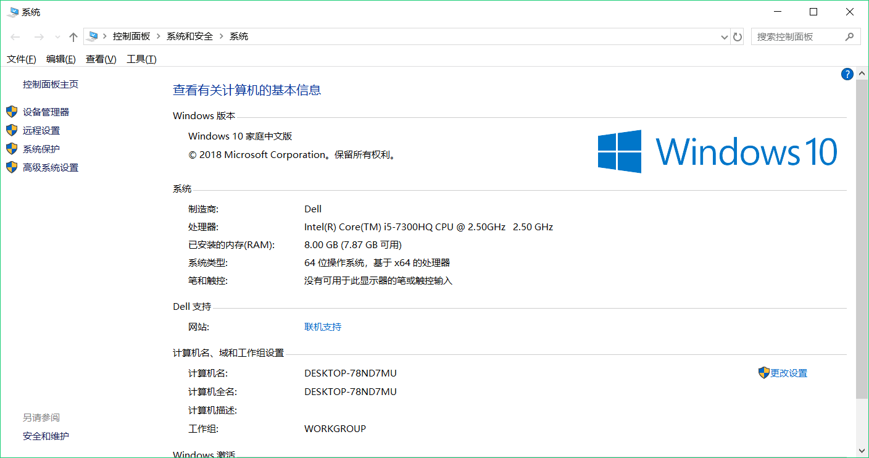Open the blue help question mark icon
Screen dimensions: 869x458
pos(847,74)
